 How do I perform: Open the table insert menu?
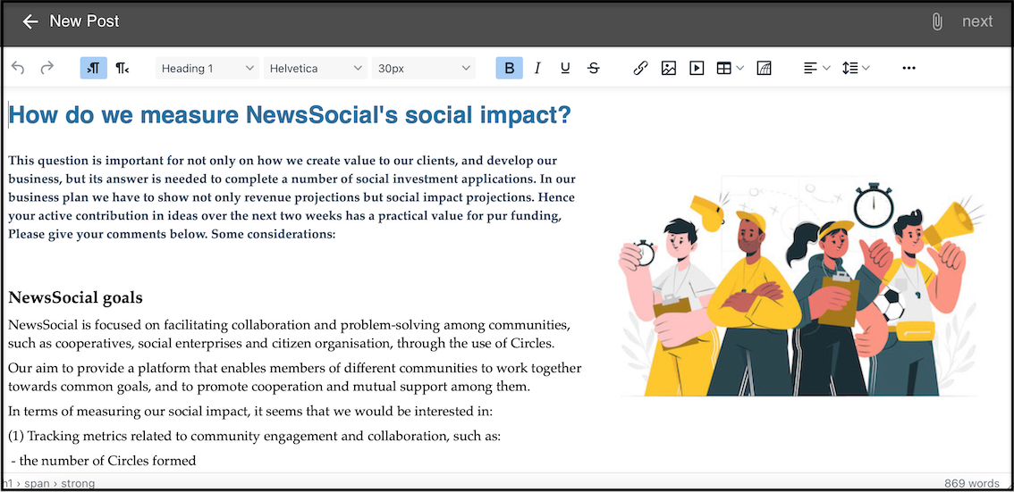point(730,68)
